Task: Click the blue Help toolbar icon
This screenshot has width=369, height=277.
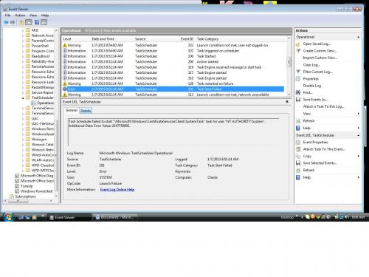Action: point(37,22)
